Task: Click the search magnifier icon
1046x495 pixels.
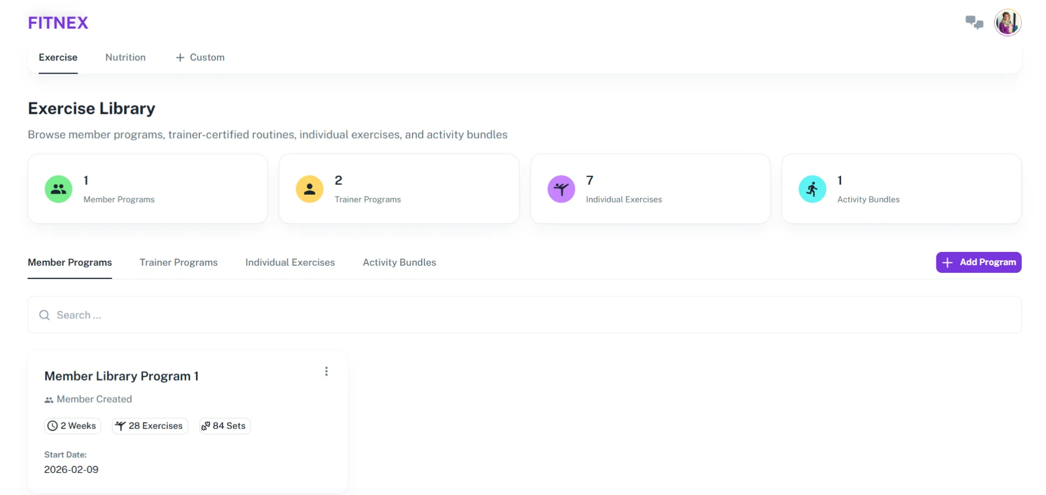Action: [x=45, y=315]
